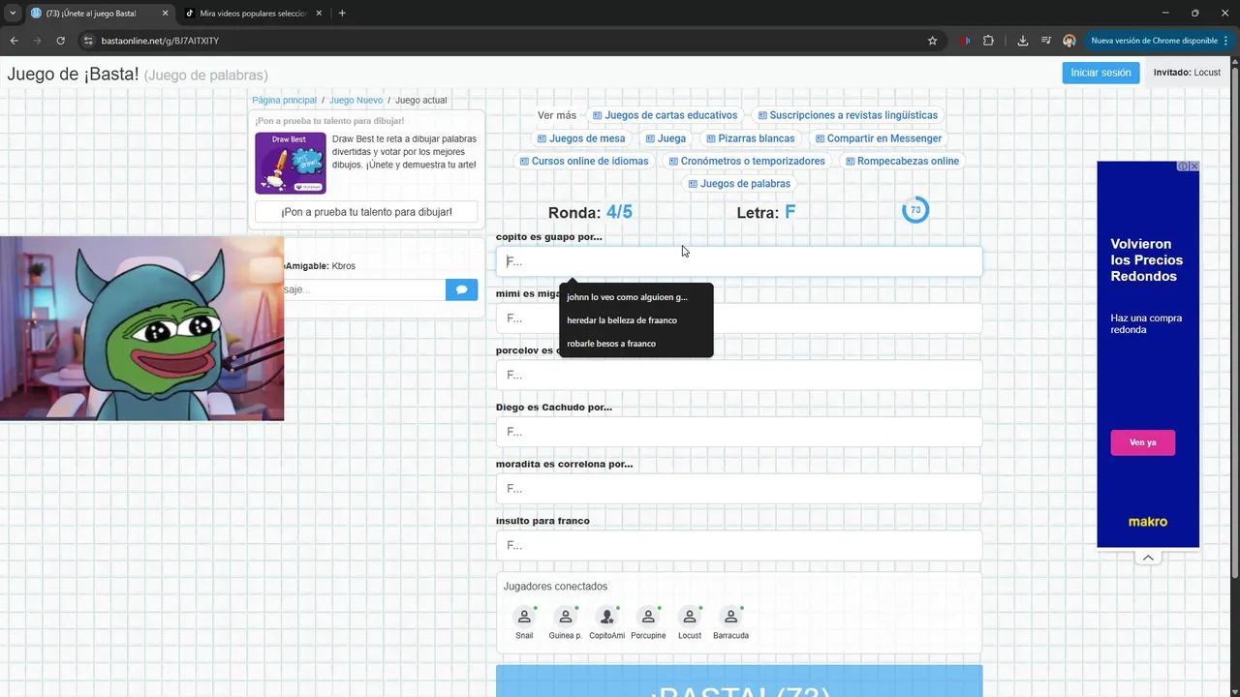Click the Juego de ¡Basta! site title
The height and width of the screenshot is (697, 1240).
pyautogui.click(x=74, y=75)
